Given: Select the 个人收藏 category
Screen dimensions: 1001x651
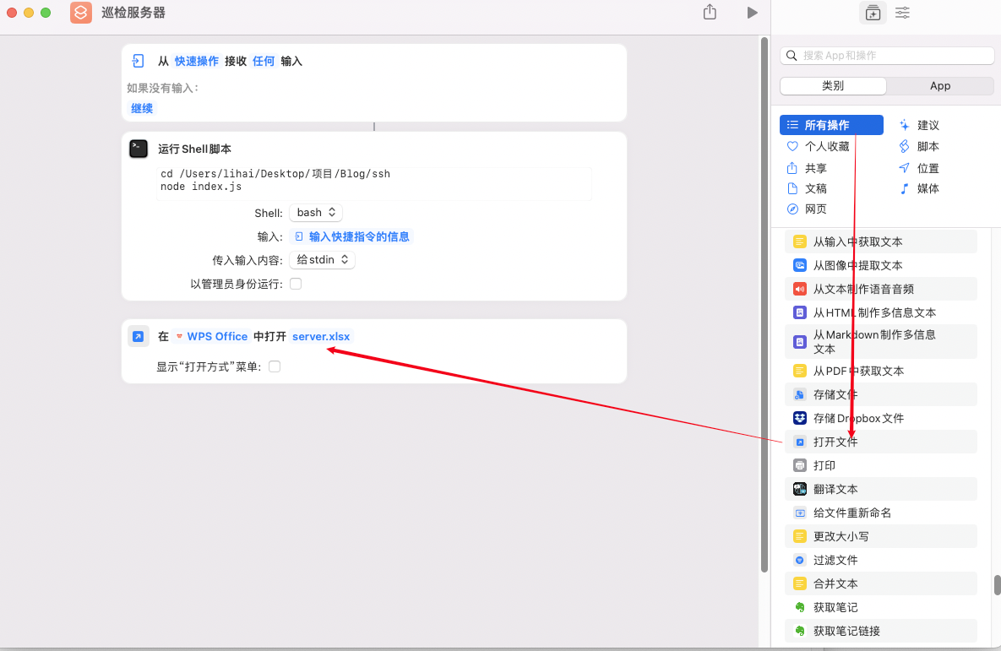Looking at the screenshot, I should coord(819,146).
